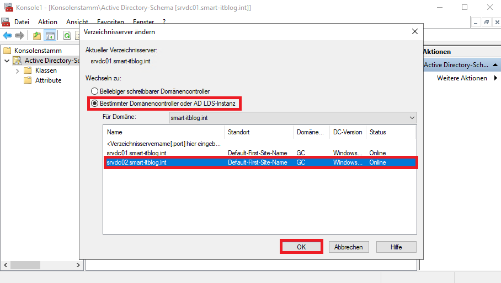Click the Back arrow toolbar icon
Image resolution: width=501 pixels, height=283 pixels.
[7, 35]
